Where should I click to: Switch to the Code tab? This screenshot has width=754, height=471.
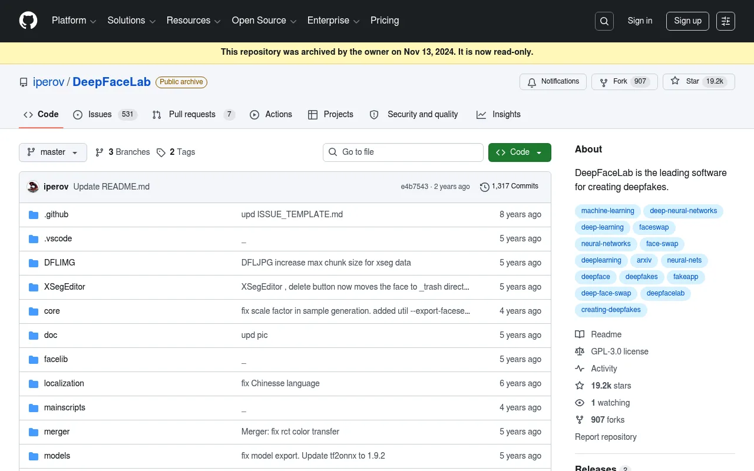click(41, 115)
